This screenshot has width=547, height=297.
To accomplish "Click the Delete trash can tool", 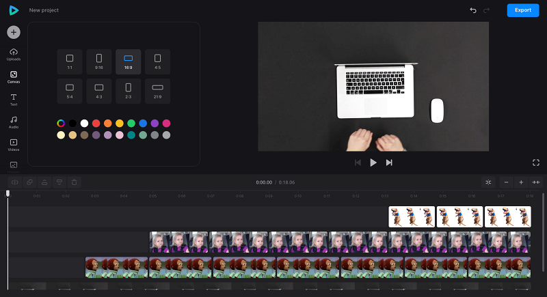I will (x=75, y=182).
